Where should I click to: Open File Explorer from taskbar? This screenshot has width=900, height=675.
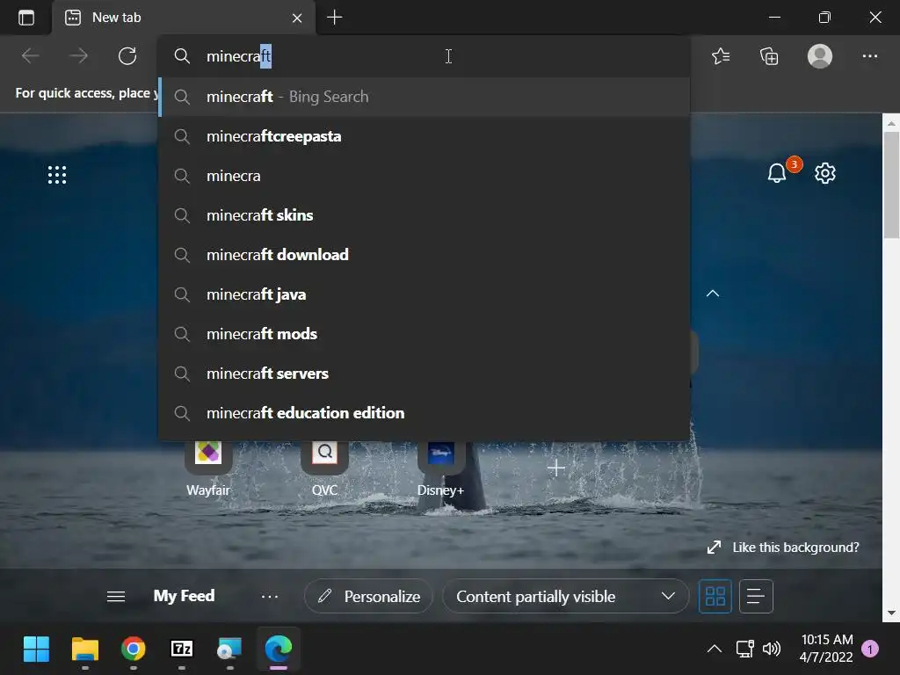[85, 650]
